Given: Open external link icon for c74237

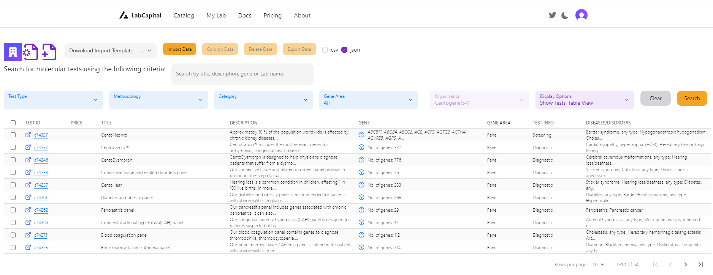Looking at the screenshot, I should [x=28, y=147].
